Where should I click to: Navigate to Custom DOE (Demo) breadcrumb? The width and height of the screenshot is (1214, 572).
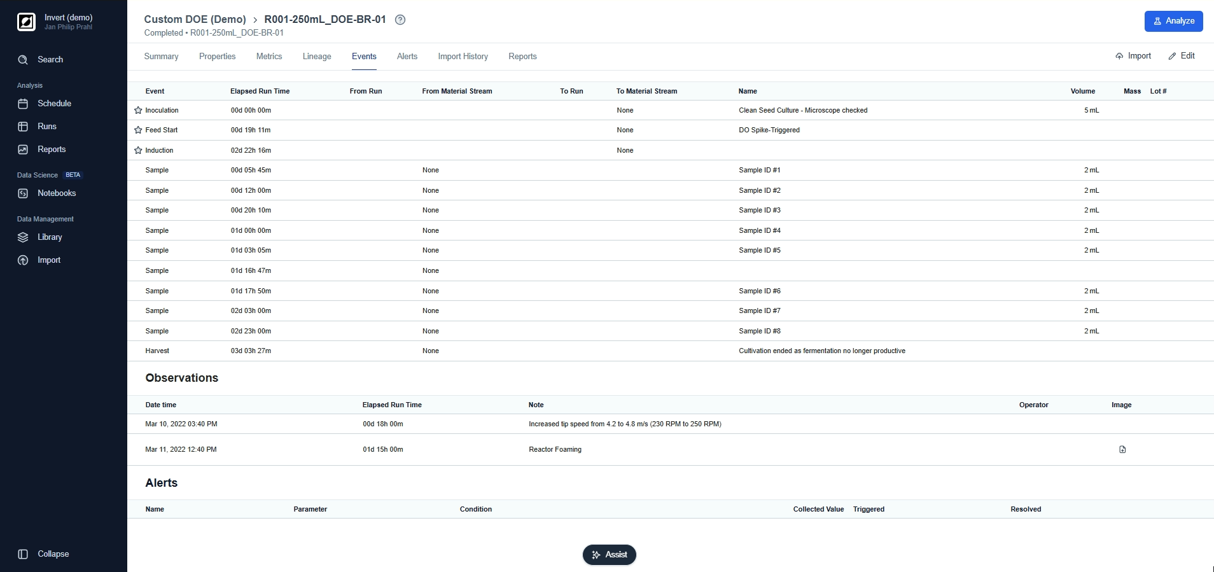(x=195, y=20)
